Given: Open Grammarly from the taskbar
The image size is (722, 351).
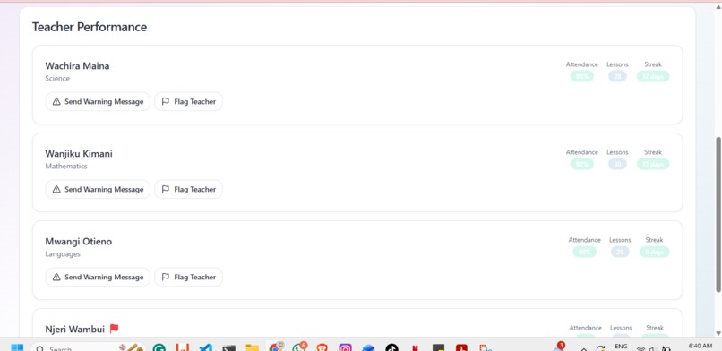Looking at the screenshot, I should pos(159,348).
